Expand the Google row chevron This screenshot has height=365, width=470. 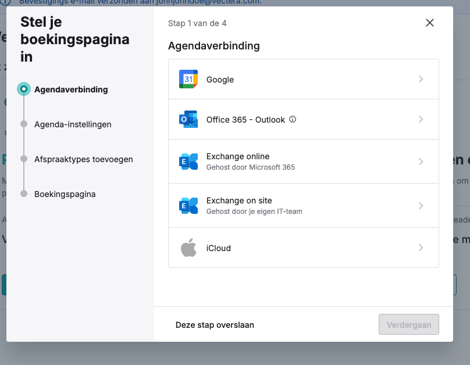421,79
